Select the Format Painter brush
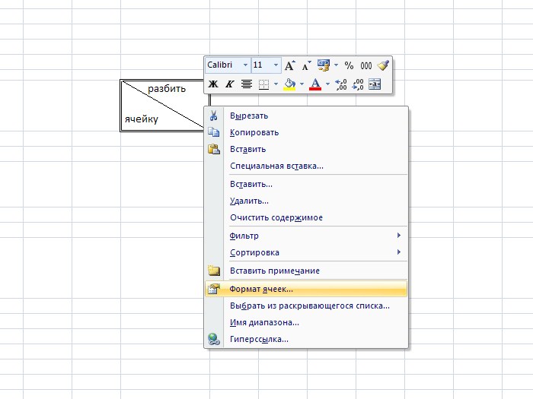Screen dimensions: 533x399 (383, 65)
